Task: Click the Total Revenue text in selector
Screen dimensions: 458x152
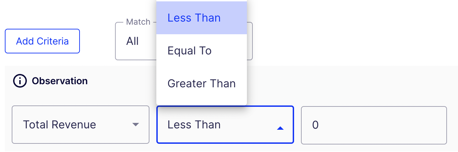Action: click(59, 125)
